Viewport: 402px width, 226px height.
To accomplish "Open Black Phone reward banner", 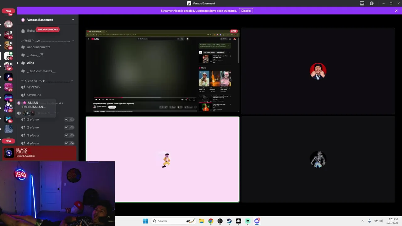I will pyautogui.click(x=40, y=153).
